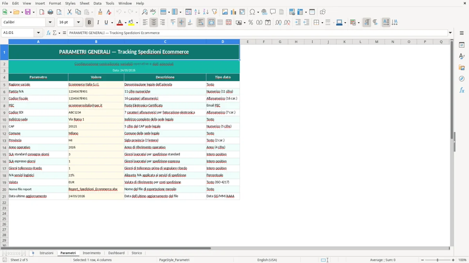
Task: Click the Cut scissors icon
Action: (70, 12)
